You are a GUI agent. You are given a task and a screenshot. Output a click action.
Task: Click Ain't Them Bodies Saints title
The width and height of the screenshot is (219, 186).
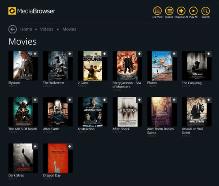coord(161,131)
